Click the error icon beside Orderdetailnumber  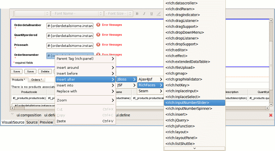(x=98, y=25)
